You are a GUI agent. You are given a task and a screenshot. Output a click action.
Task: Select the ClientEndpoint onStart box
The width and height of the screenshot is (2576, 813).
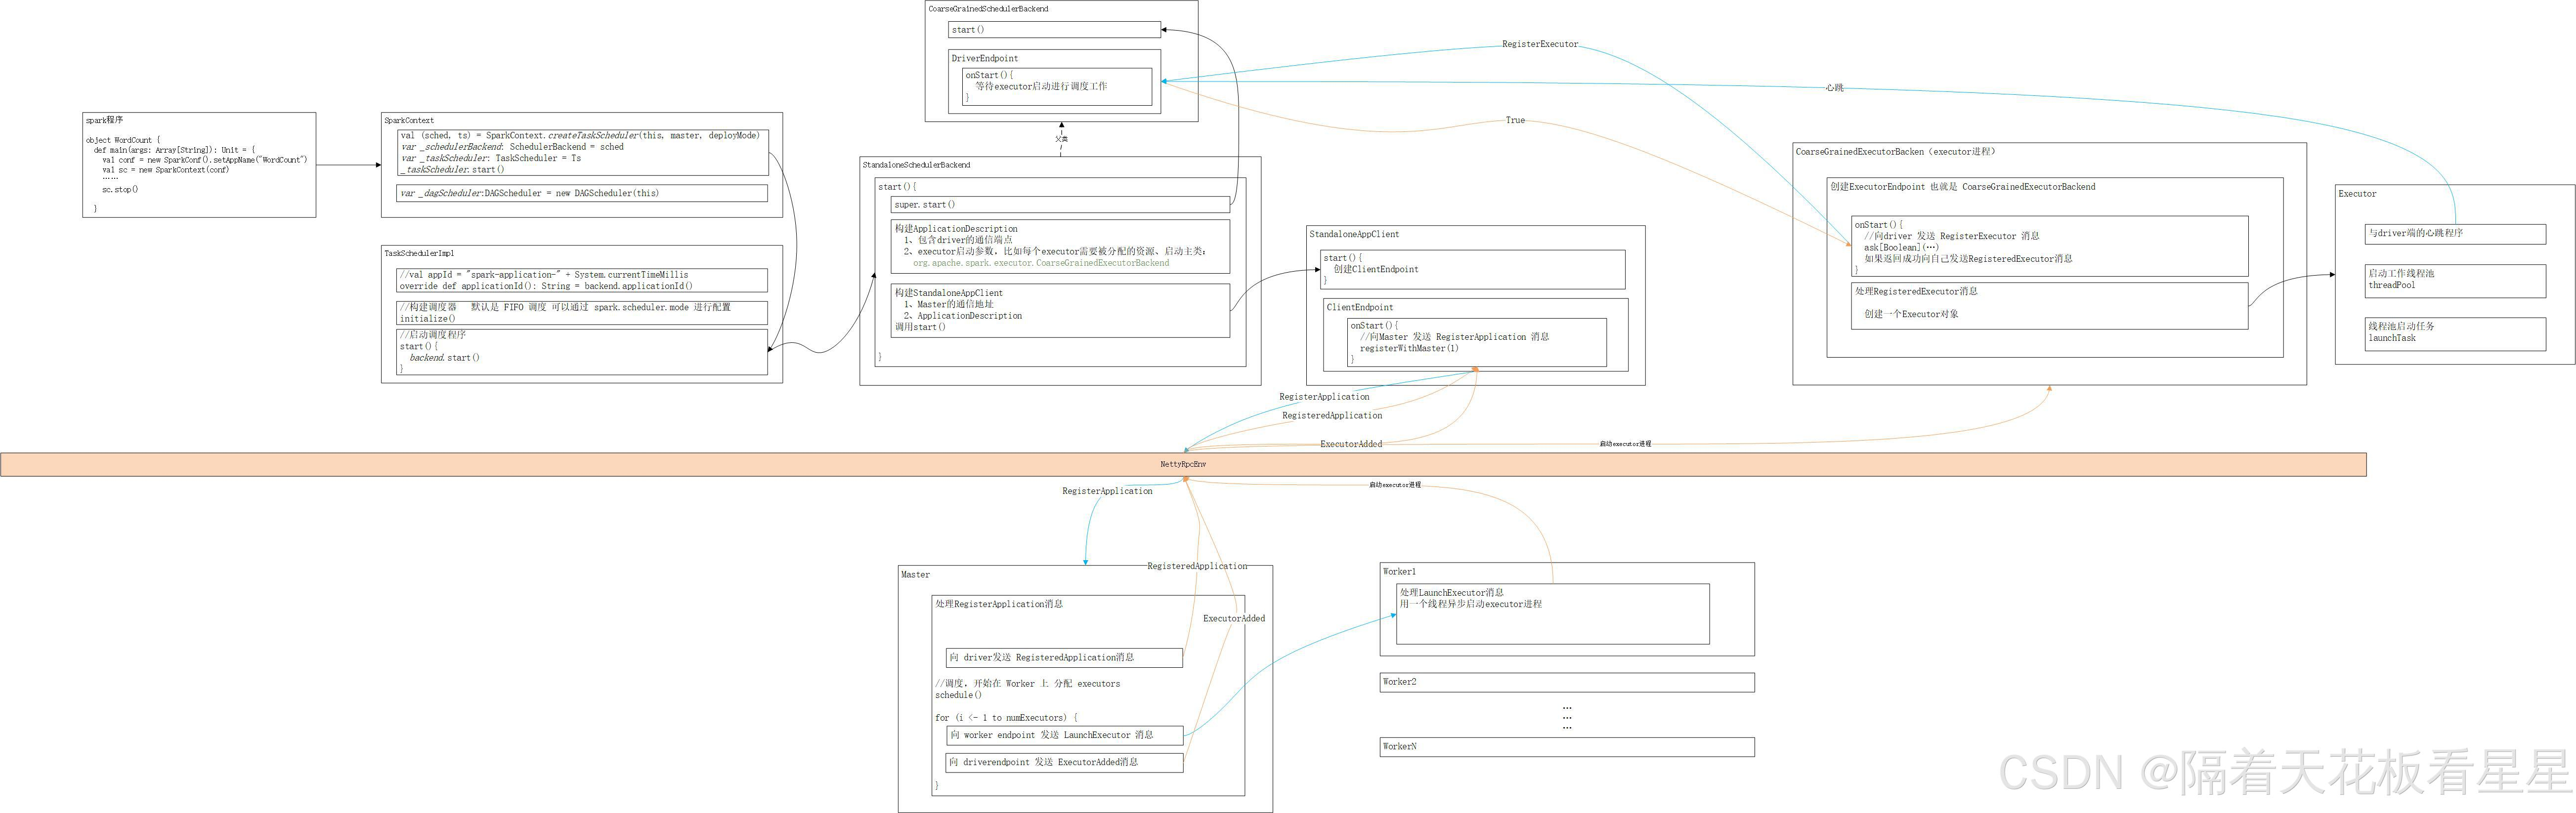tap(1476, 343)
